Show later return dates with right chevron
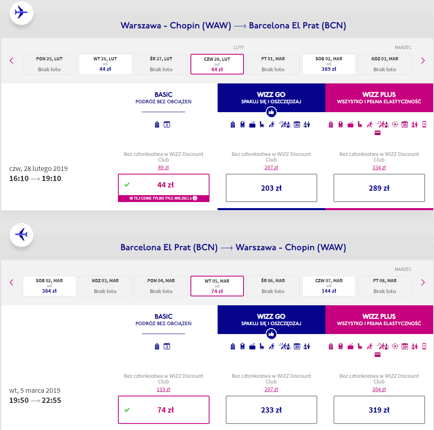The image size is (434, 430). [x=423, y=282]
